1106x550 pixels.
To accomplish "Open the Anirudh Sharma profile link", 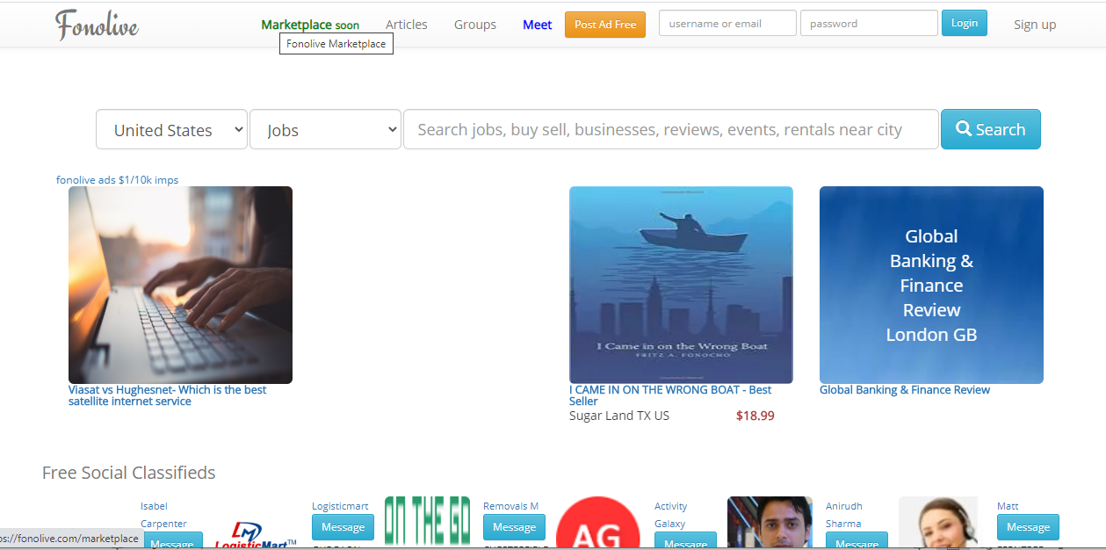I will pyautogui.click(x=844, y=515).
